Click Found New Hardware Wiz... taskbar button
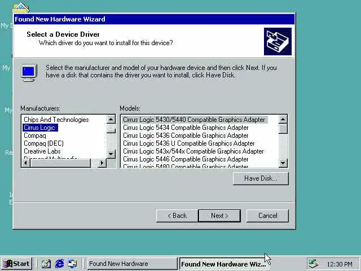361x271 pixels. click(x=223, y=264)
